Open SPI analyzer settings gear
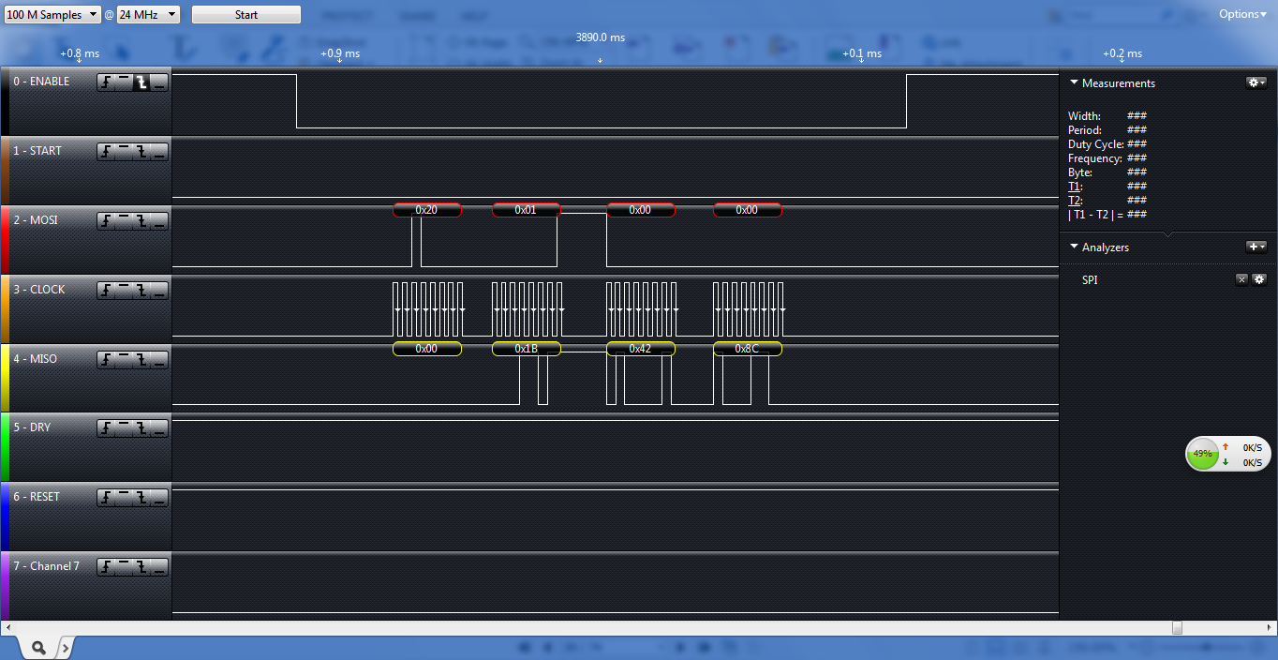 [x=1258, y=279]
